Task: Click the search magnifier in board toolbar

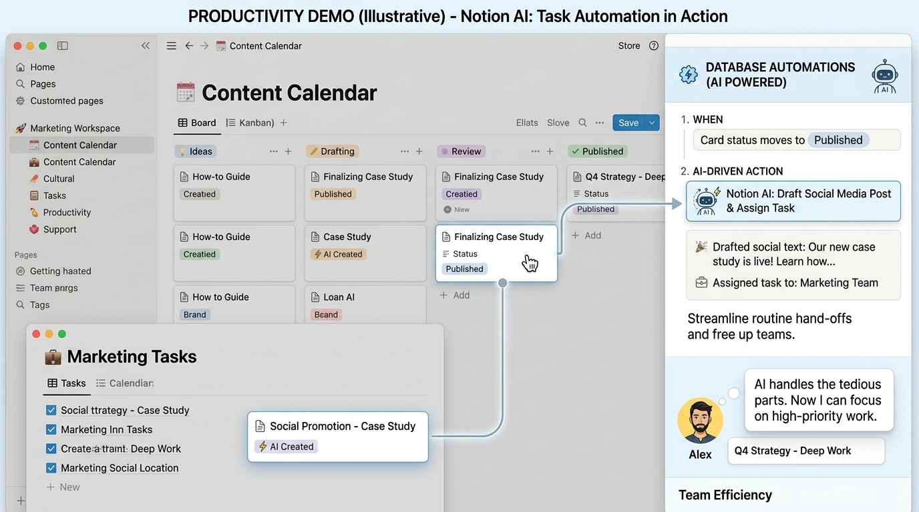Action: pyautogui.click(x=582, y=123)
